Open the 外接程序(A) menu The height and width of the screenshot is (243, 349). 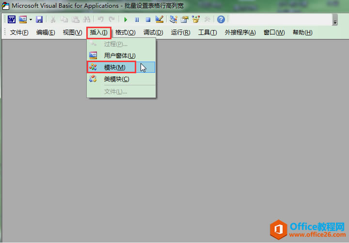pos(240,32)
